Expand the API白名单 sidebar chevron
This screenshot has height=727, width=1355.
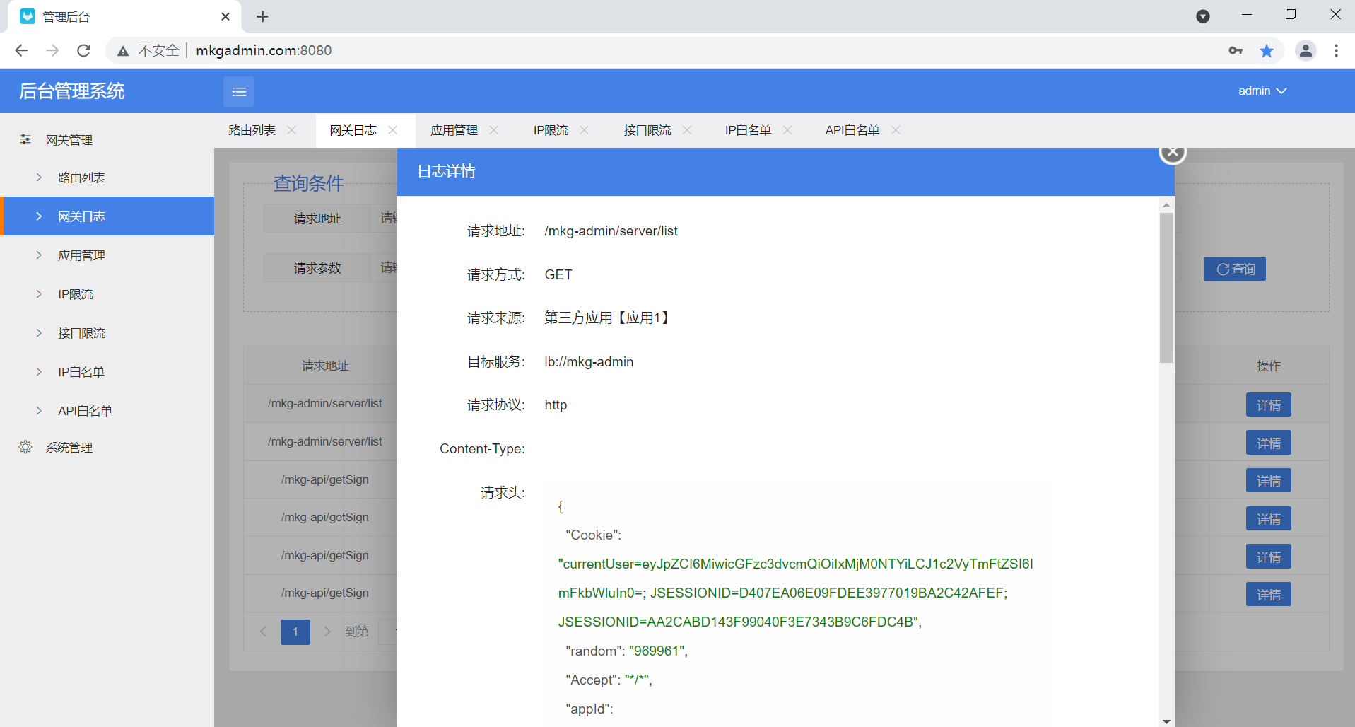(x=39, y=411)
